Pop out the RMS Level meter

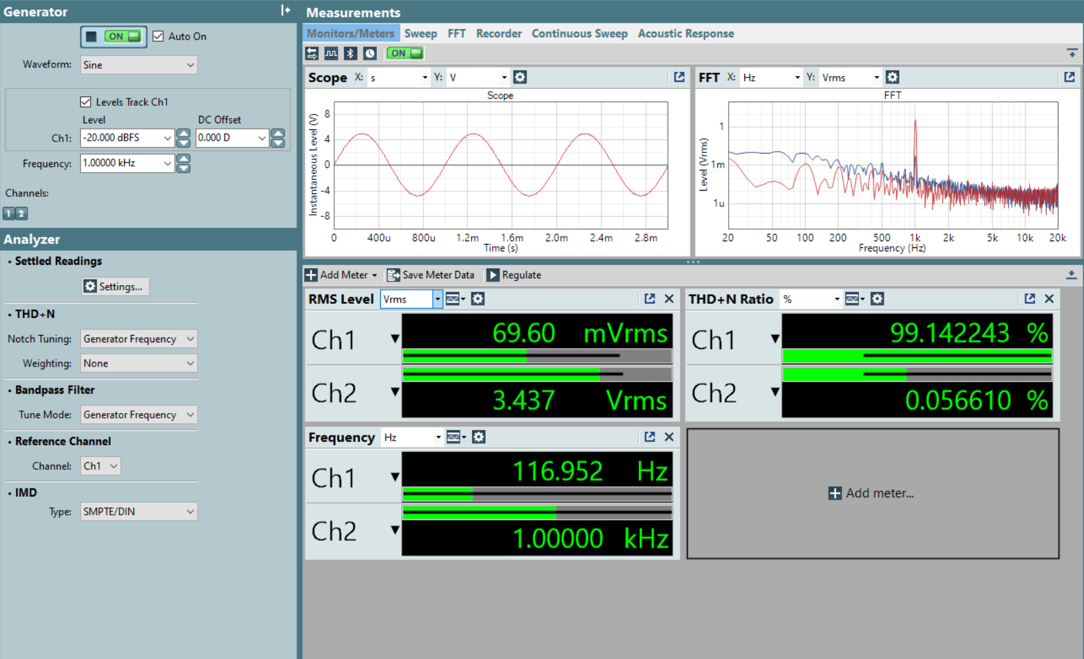point(649,299)
